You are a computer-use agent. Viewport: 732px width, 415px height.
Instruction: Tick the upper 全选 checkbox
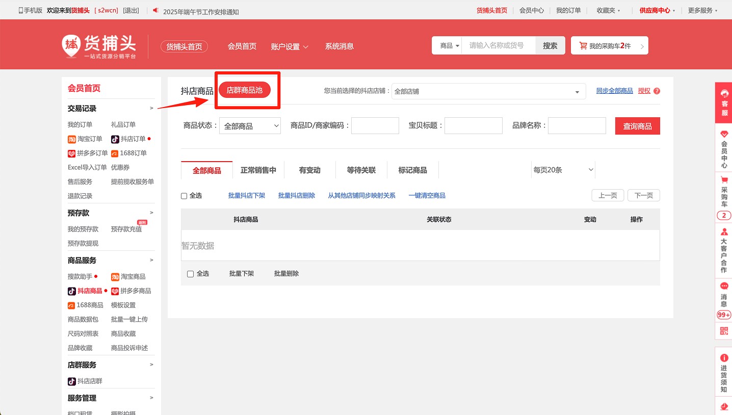pyautogui.click(x=184, y=196)
